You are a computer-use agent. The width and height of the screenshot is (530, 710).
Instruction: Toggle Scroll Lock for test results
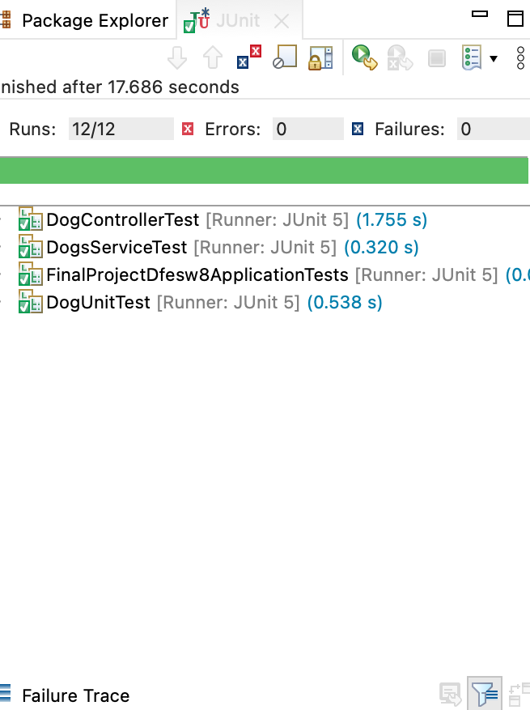320,58
